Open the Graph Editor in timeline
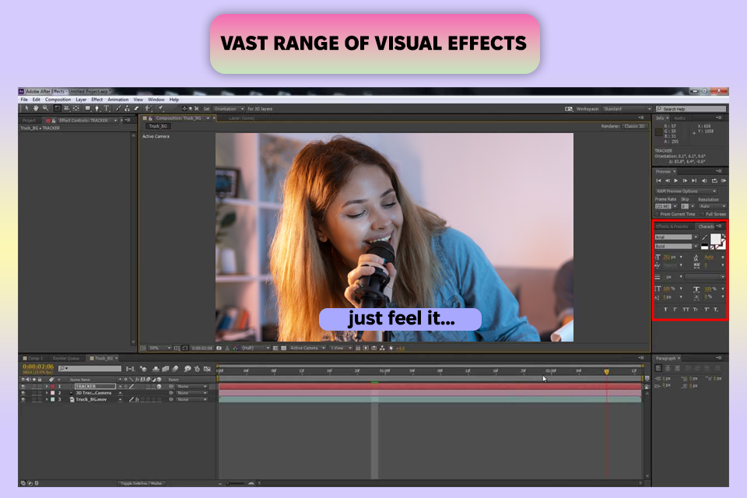The image size is (747, 498). coord(207,368)
